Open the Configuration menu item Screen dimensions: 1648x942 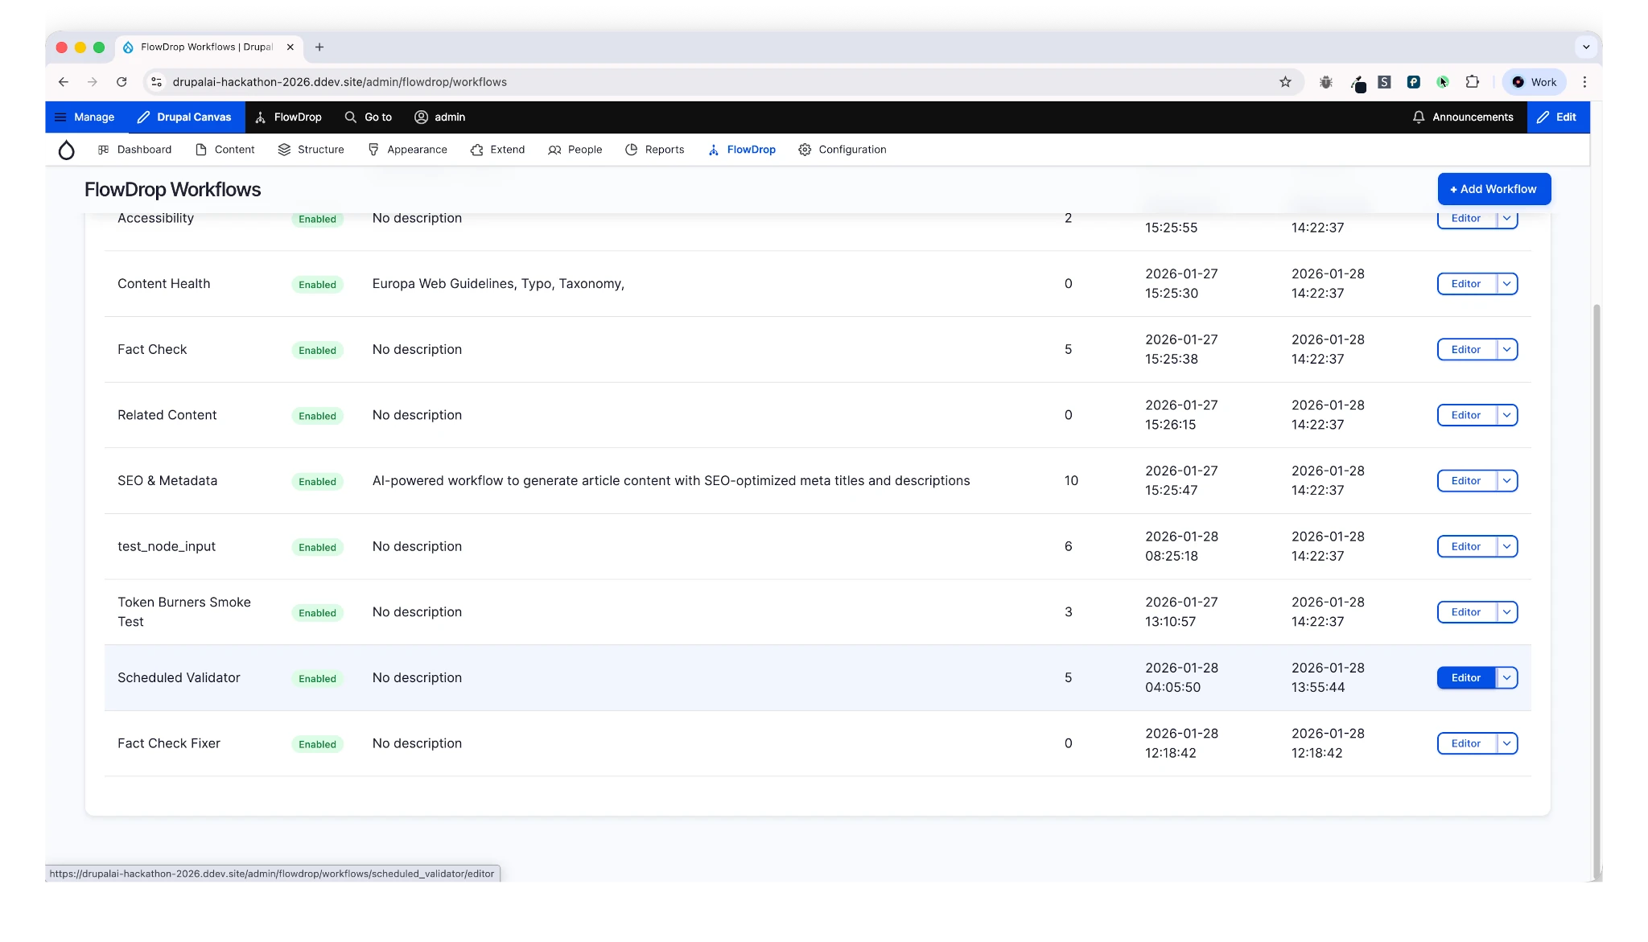pyautogui.click(x=842, y=150)
